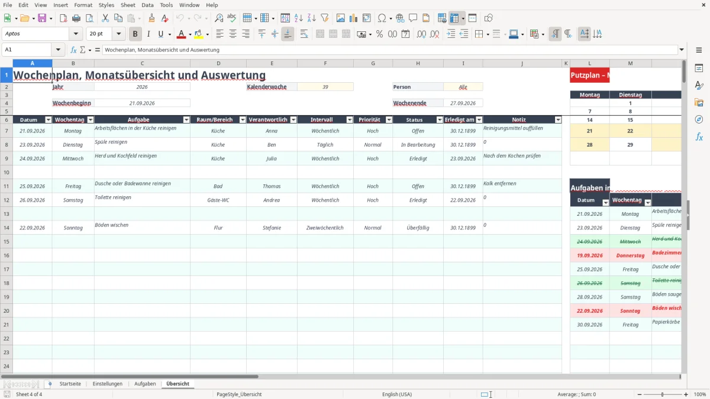This screenshot has width=710, height=399.
Task: Click column header C
Action: pos(142,63)
